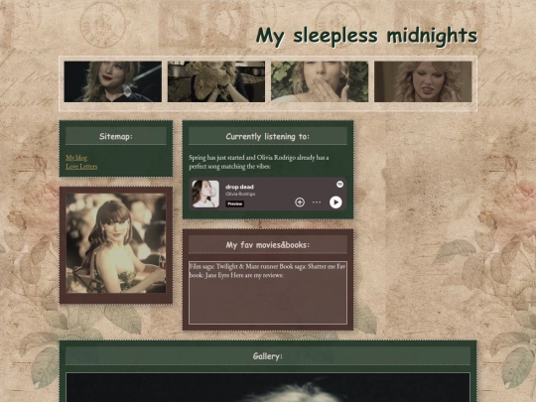Open the Love Letters link
Viewport: 536px width, 402px height.
tap(81, 166)
